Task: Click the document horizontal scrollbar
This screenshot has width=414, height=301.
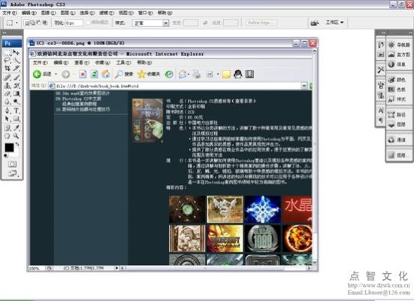Action: click(216, 268)
